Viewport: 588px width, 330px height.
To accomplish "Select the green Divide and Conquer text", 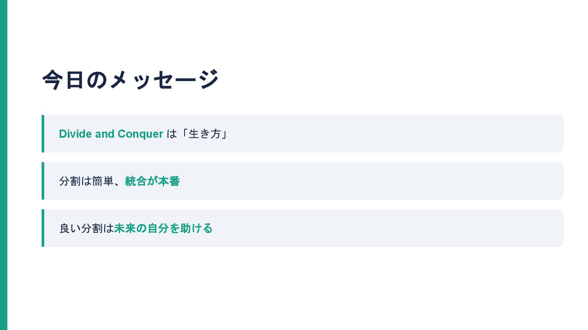I will point(111,134).
